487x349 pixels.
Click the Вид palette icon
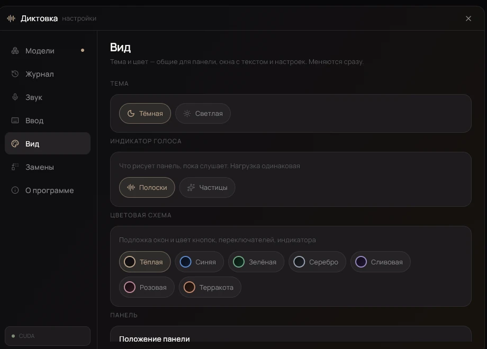(x=15, y=144)
